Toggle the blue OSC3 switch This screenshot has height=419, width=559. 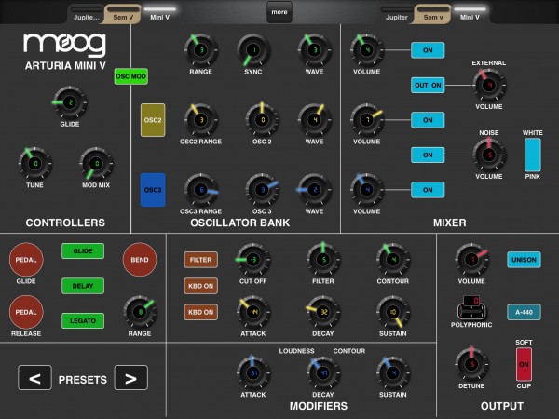(153, 190)
